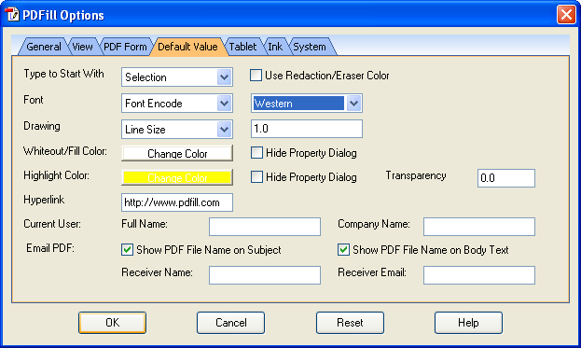The image size is (581, 348).
Task: Uncheck Show PDF File Name on Body Text
Action: pos(343,250)
